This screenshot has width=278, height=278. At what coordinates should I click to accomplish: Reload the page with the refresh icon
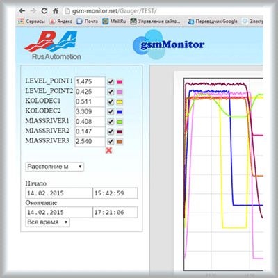[44, 10]
